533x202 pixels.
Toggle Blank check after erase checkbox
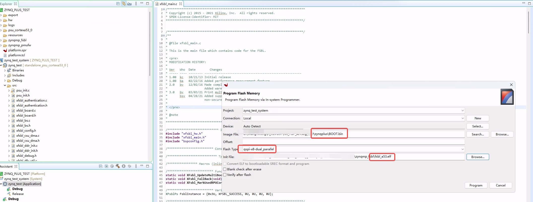tap(225, 169)
